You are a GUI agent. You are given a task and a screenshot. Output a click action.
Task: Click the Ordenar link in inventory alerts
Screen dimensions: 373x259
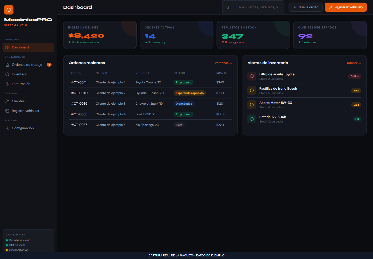[x=353, y=63]
